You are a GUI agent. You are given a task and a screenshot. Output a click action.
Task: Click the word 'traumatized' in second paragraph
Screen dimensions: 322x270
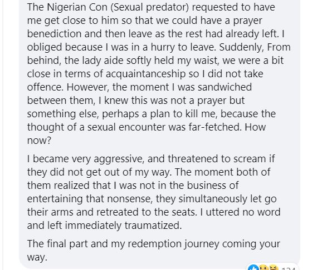pyautogui.click(x=153, y=226)
